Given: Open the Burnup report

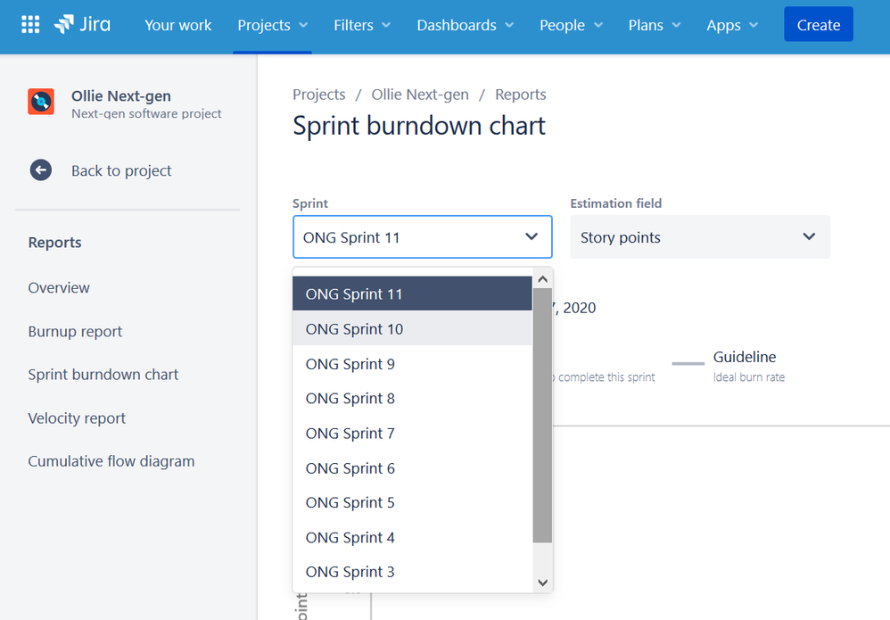Looking at the screenshot, I should tap(75, 332).
